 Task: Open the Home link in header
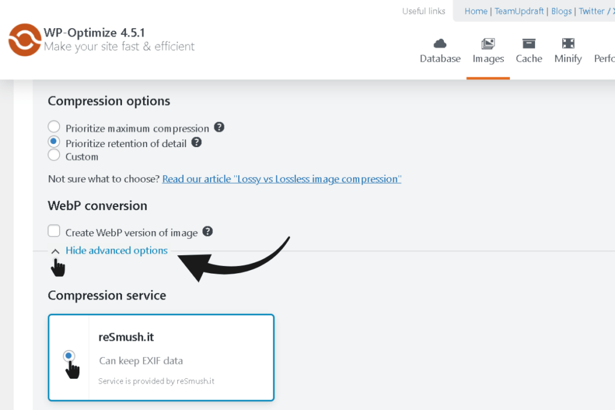click(476, 11)
